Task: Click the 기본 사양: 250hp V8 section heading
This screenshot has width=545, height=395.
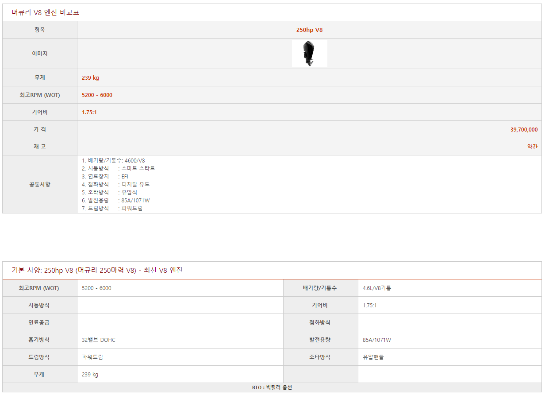Action: [x=97, y=270]
